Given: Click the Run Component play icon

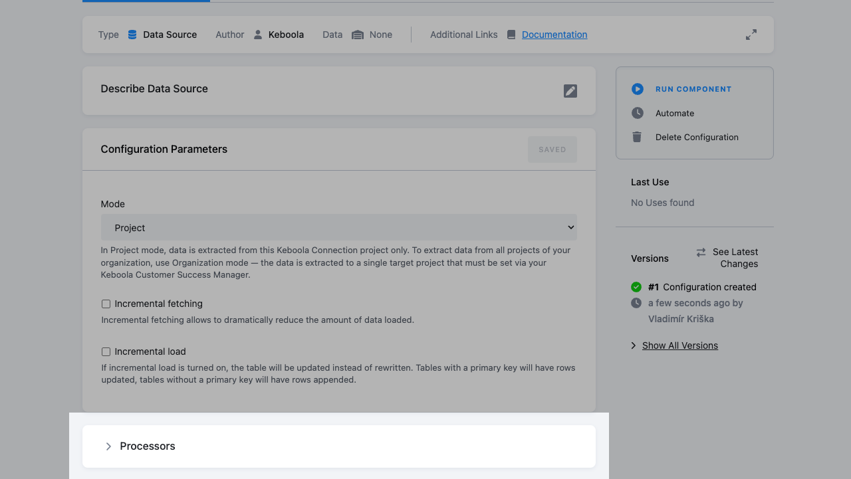Looking at the screenshot, I should tap(637, 88).
